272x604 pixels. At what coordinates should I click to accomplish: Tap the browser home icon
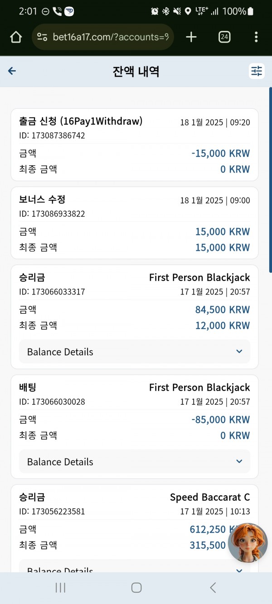pyautogui.click(x=16, y=37)
